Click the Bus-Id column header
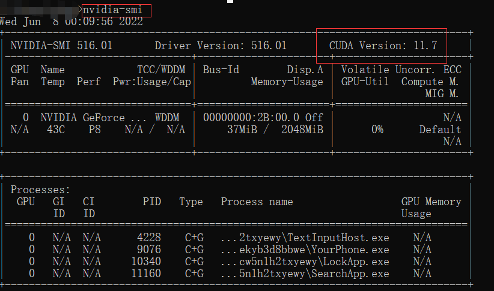Screen dimensions: 494x291 tap(221, 70)
